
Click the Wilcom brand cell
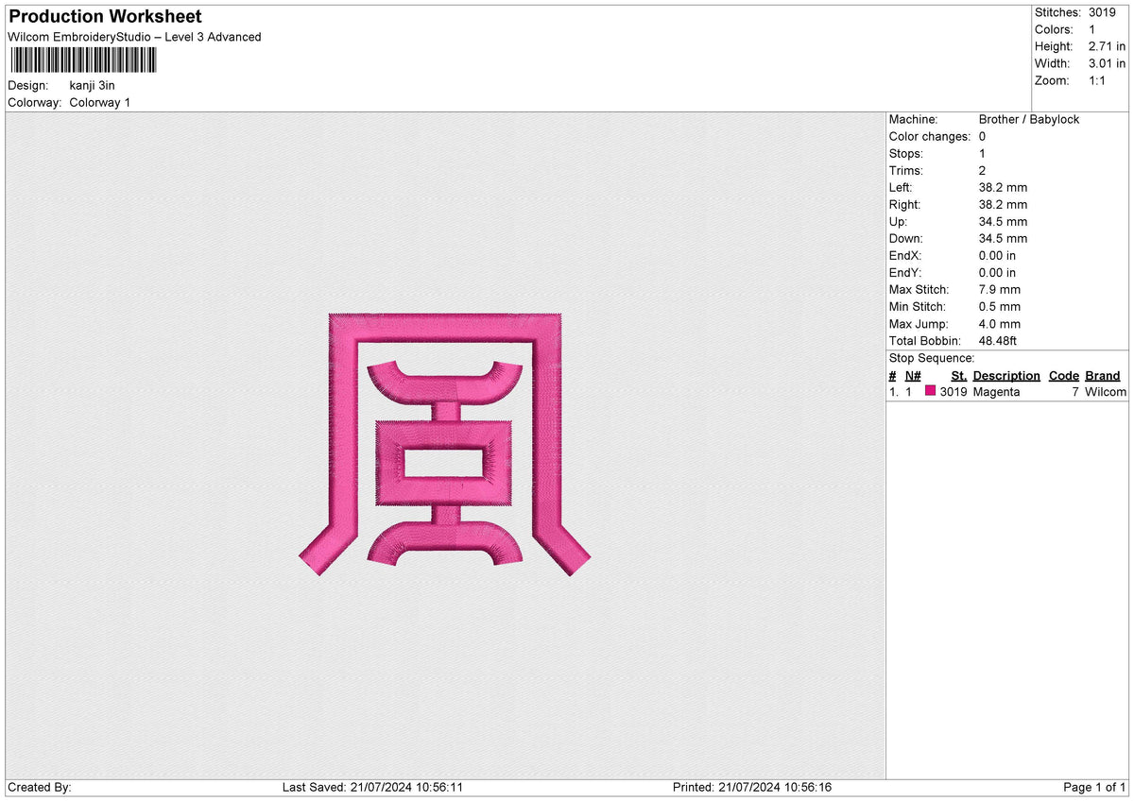tap(1106, 392)
